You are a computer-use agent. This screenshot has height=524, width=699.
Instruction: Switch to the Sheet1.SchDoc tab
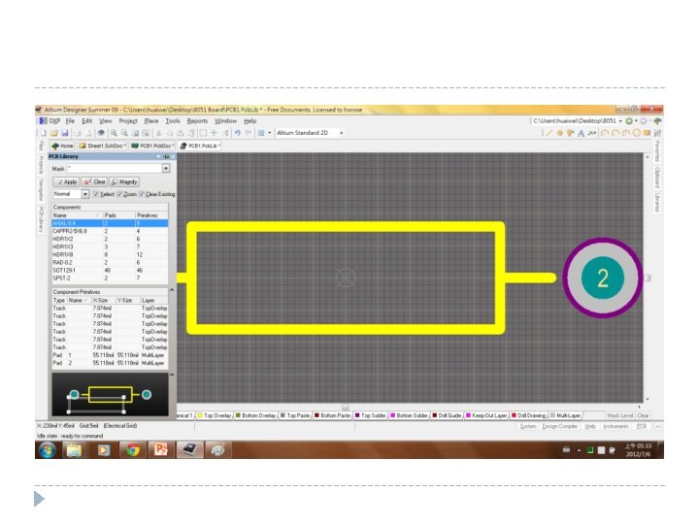[102, 146]
